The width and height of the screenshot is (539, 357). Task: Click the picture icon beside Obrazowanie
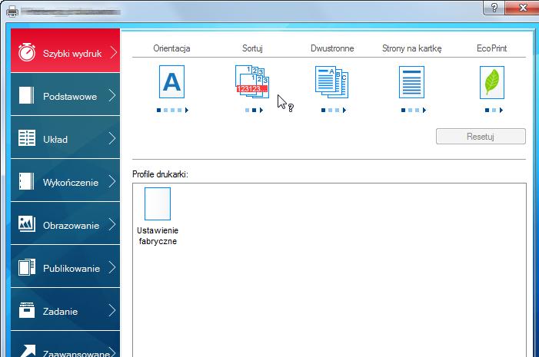click(26, 224)
